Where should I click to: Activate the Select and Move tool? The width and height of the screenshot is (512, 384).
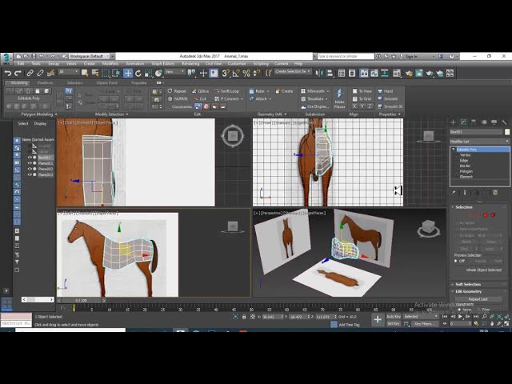(128, 73)
